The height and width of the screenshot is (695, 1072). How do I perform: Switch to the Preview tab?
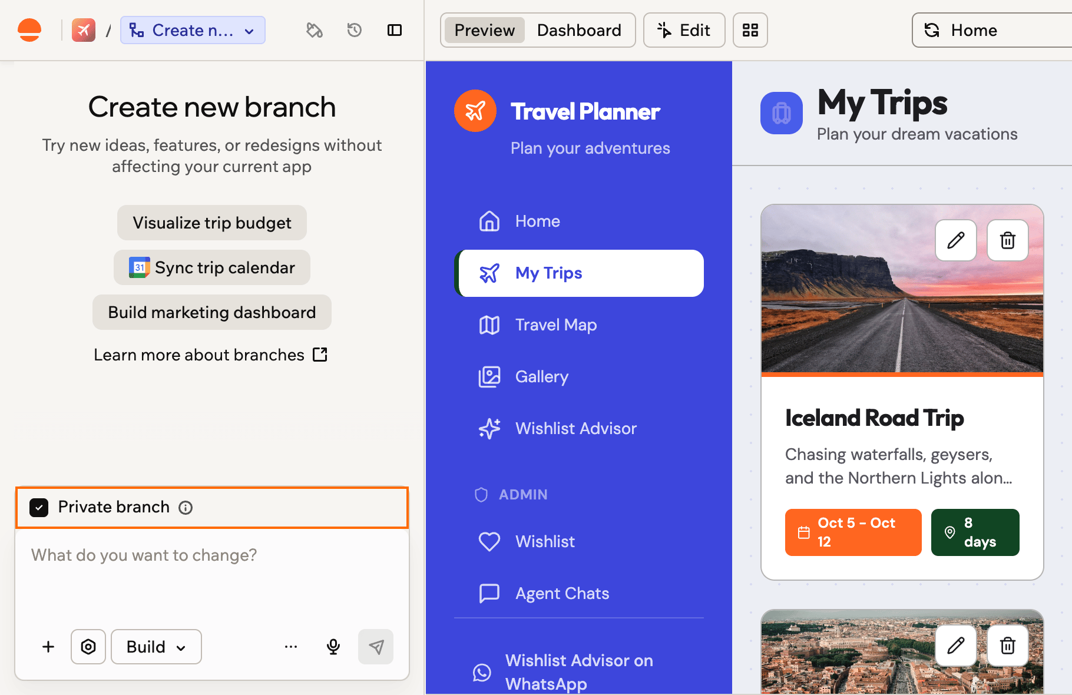pyautogui.click(x=484, y=30)
